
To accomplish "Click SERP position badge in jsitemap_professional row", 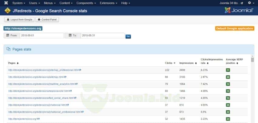I will tap(228, 70).
